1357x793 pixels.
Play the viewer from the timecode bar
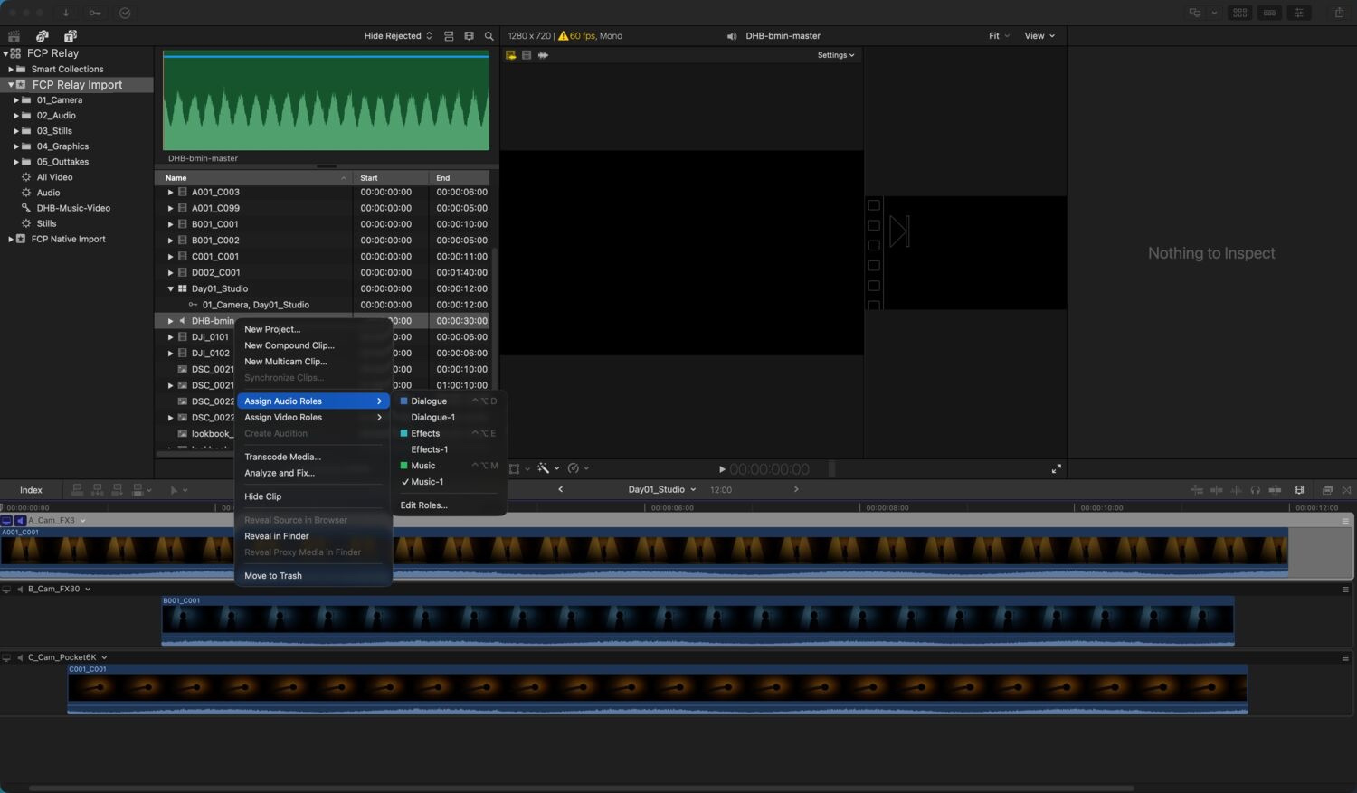(722, 469)
